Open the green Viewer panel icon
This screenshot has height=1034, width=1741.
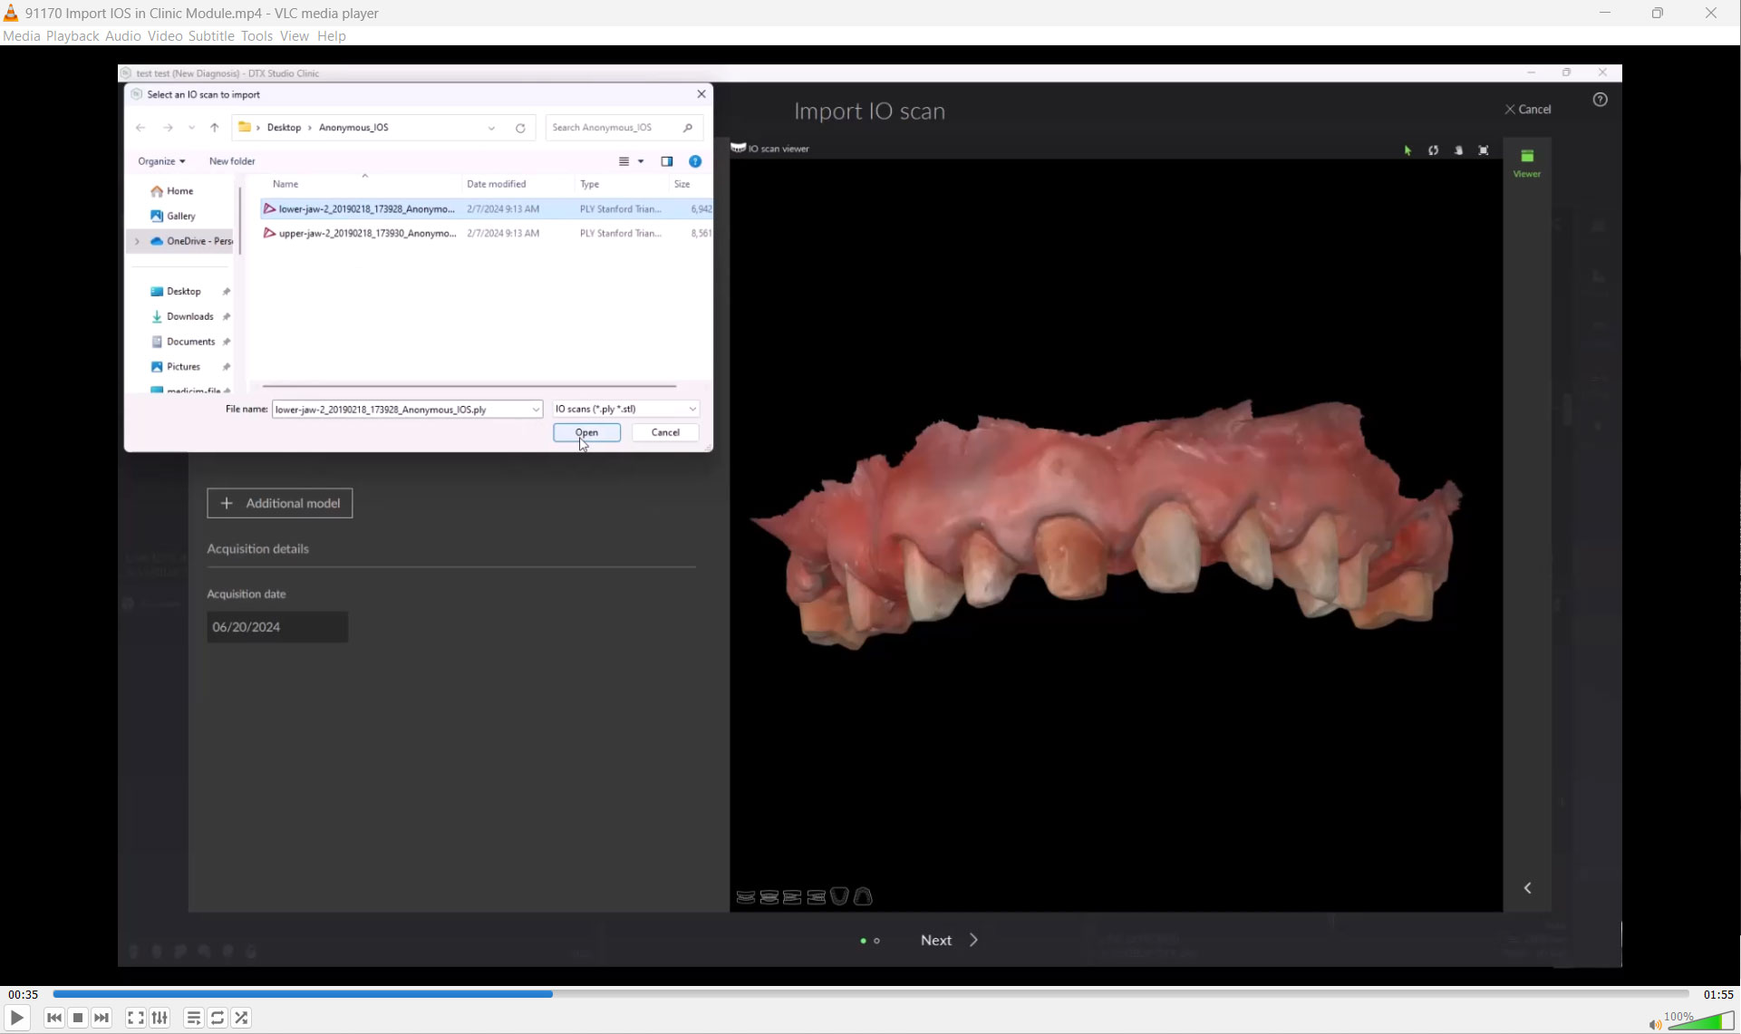1527,162
